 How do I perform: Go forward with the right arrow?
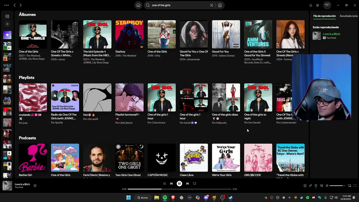(x=20, y=5)
